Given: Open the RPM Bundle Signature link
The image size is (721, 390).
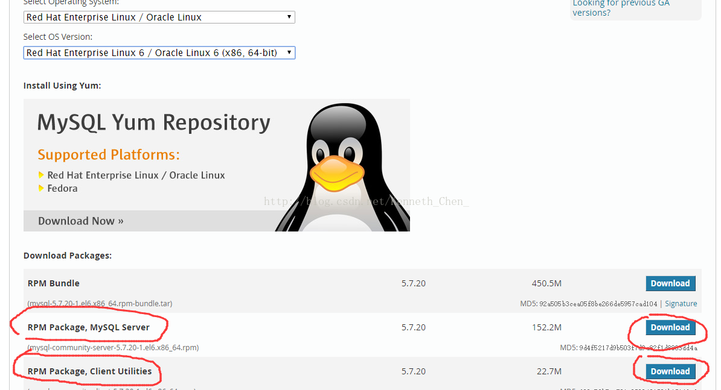Looking at the screenshot, I should (681, 304).
